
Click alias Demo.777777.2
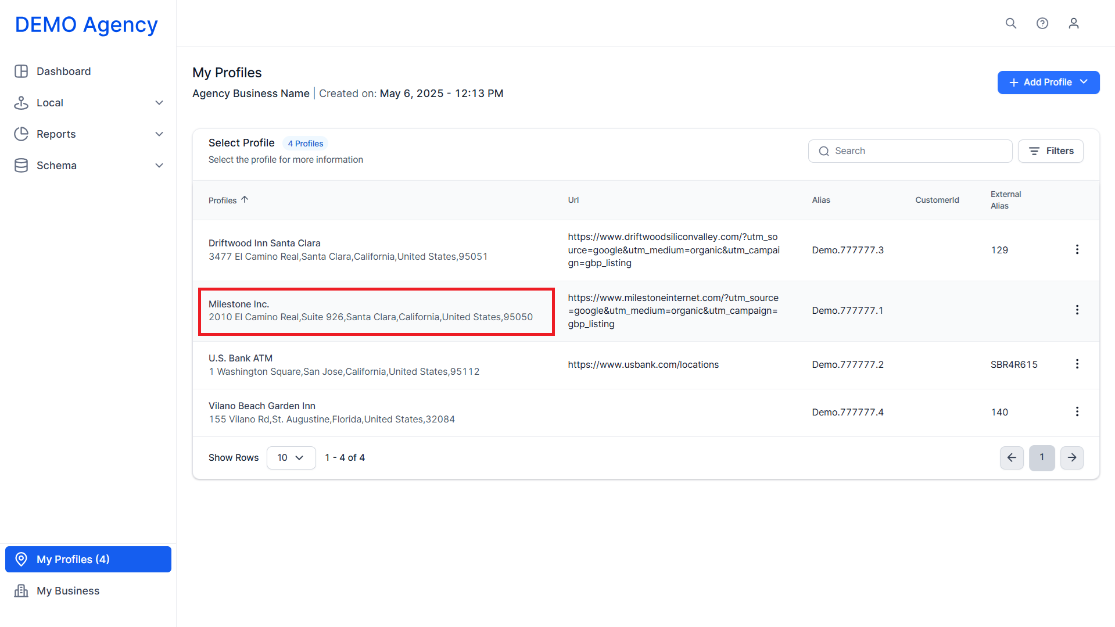848,365
